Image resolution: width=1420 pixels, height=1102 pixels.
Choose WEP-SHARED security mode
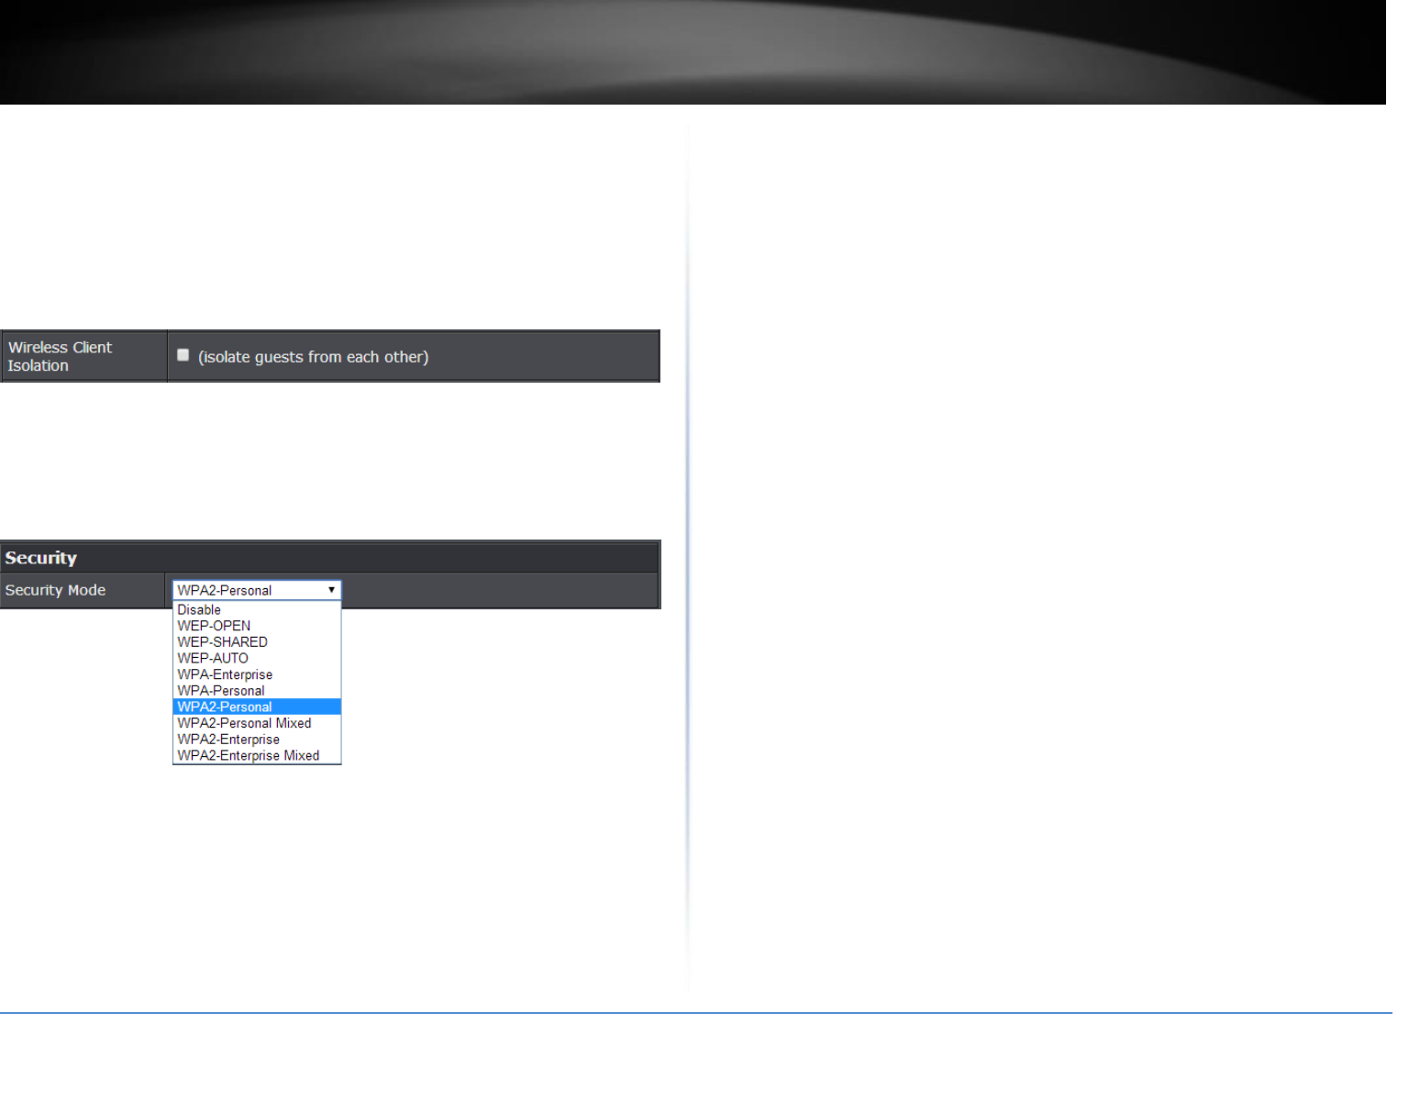[257, 642]
